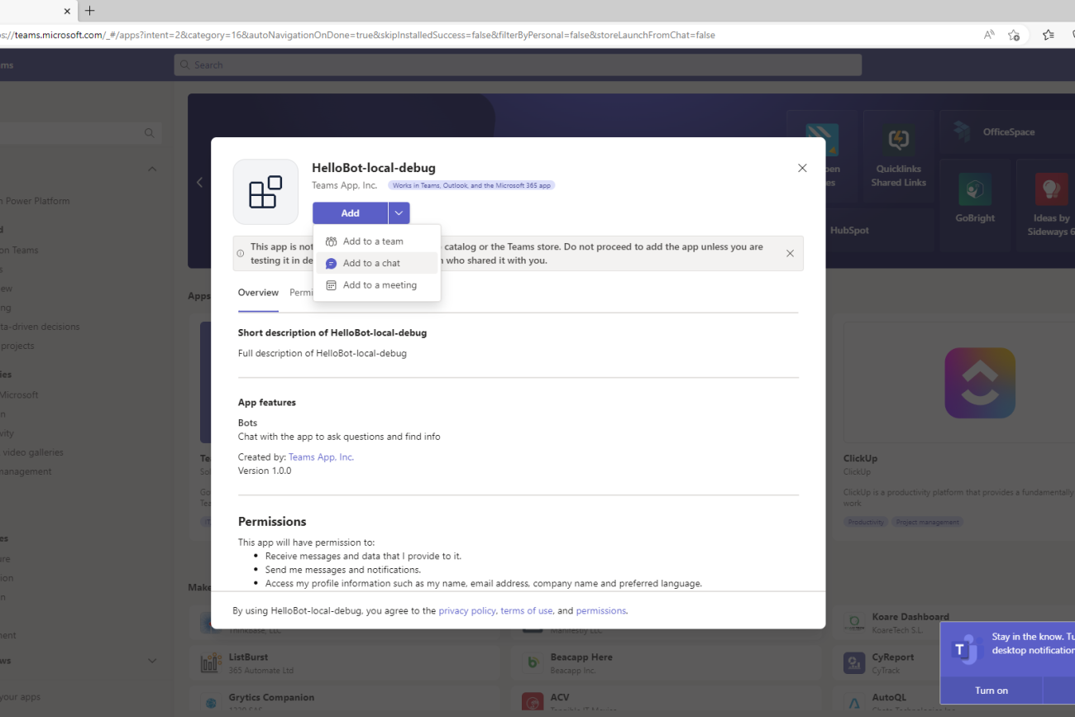Expand the sidebar section chevron down
The height and width of the screenshot is (717, 1075).
click(152, 661)
